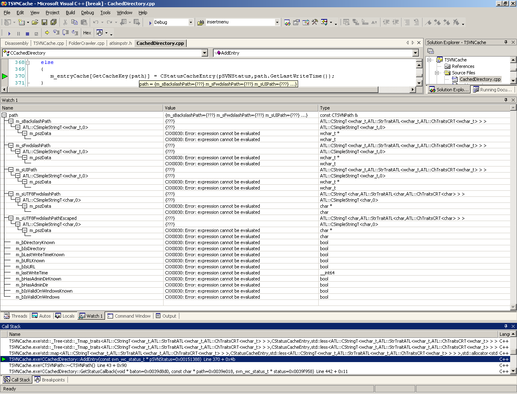
Task: Switch to the Disassembly tab
Action: click(x=17, y=43)
